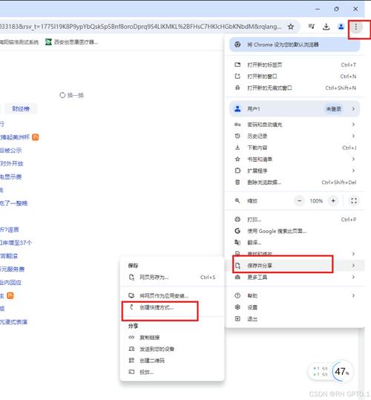Decrease zoom with the minus button
371x400 pixels.
(x=299, y=201)
